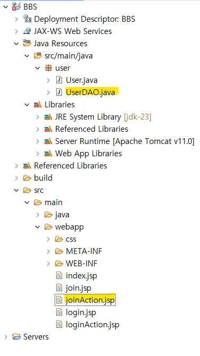Expand the JRE System Library node
Screen dimensions: 200x356
(x=38, y=117)
